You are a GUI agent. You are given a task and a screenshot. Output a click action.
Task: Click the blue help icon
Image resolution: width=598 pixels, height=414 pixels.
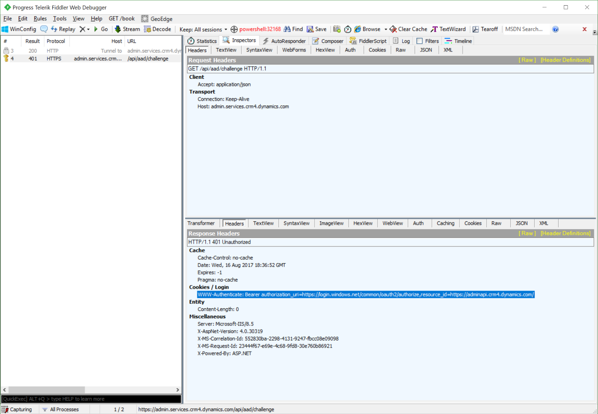tap(555, 29)
